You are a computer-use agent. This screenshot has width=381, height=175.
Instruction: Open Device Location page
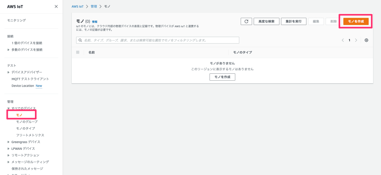(23, 86)
